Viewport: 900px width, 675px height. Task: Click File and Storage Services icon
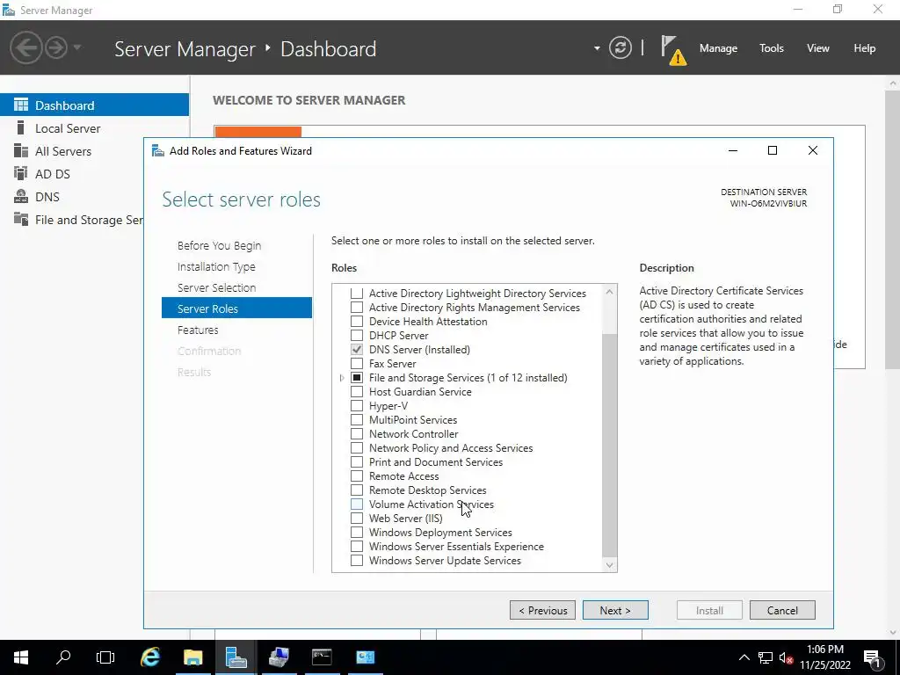point(21,219)
